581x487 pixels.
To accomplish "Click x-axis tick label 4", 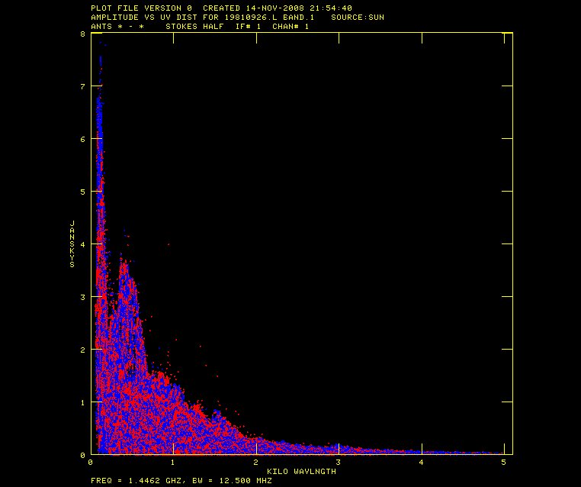I will point(421,463).
